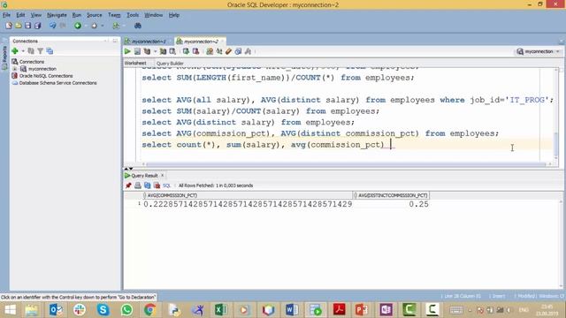This screenshot has width=566, height=318.
Task: Expand the myconnection tree node
Action: point(15,69)
